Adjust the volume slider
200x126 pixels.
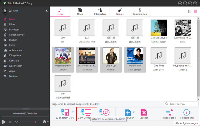(x=28, y=122)
